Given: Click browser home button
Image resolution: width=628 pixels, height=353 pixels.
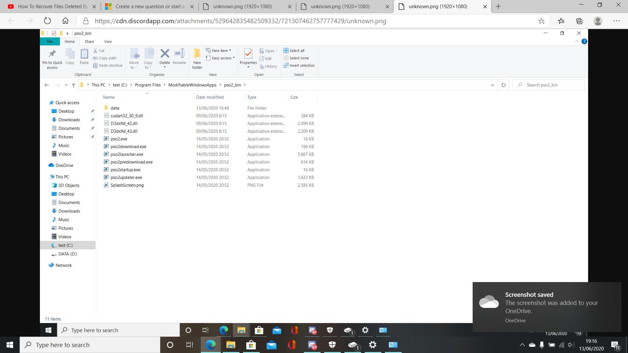Looking at the screenshot, I should (x=65, y=21).
